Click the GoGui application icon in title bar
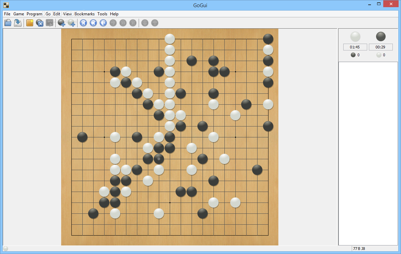 click(6, 5)
